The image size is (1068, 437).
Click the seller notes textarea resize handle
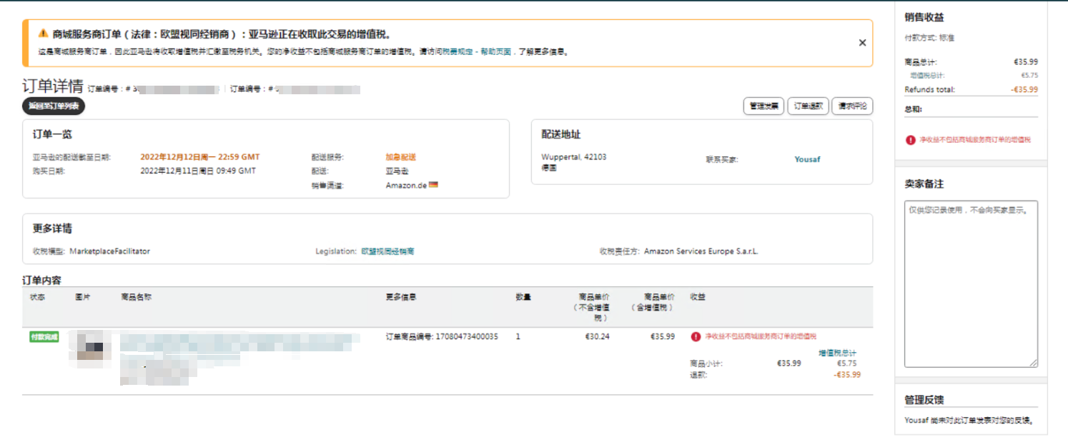point(1034,363)
